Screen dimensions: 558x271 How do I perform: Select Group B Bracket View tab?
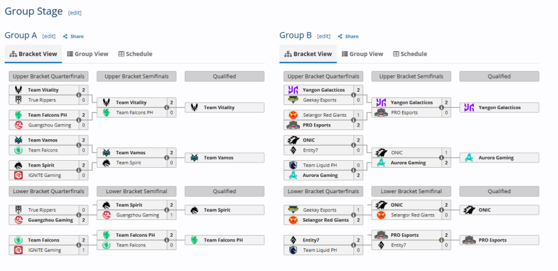(308, 54)
